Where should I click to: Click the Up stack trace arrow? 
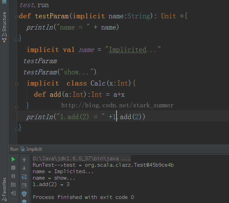[24, 160]
